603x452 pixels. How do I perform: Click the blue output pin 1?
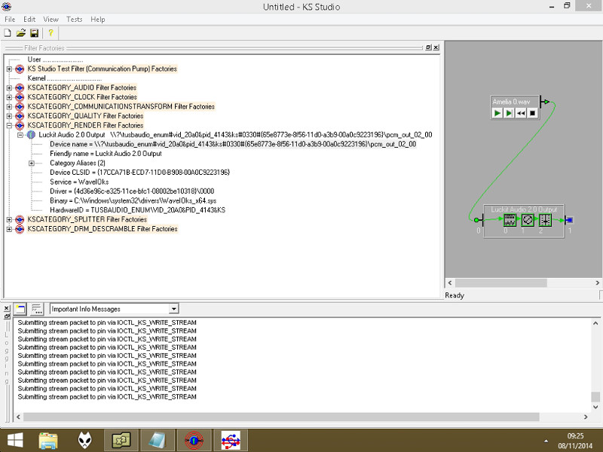pos(569,220)
